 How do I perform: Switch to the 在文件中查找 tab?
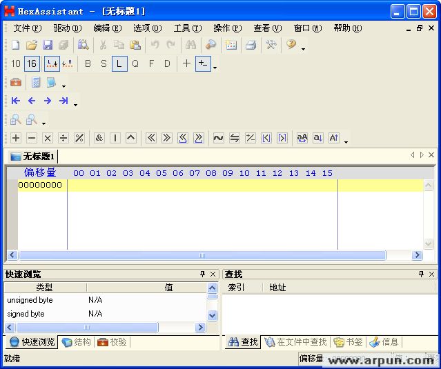(295, 342)
